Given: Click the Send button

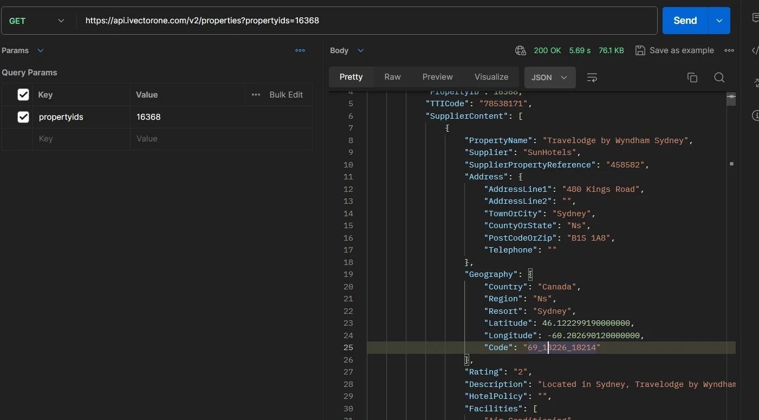Looking at the screenshot, I should [685, 21].
